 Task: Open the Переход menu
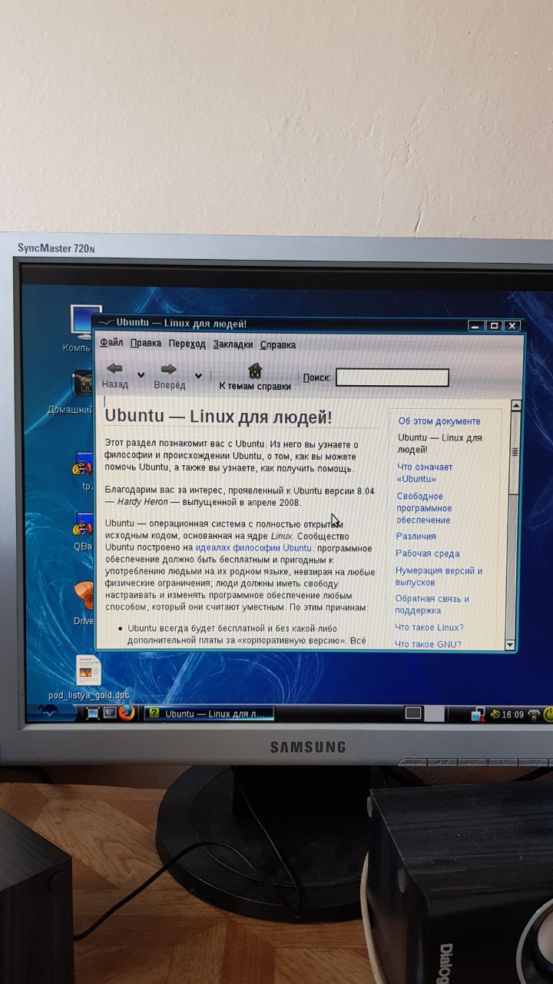pyautogui.click(x=187, y=344)
